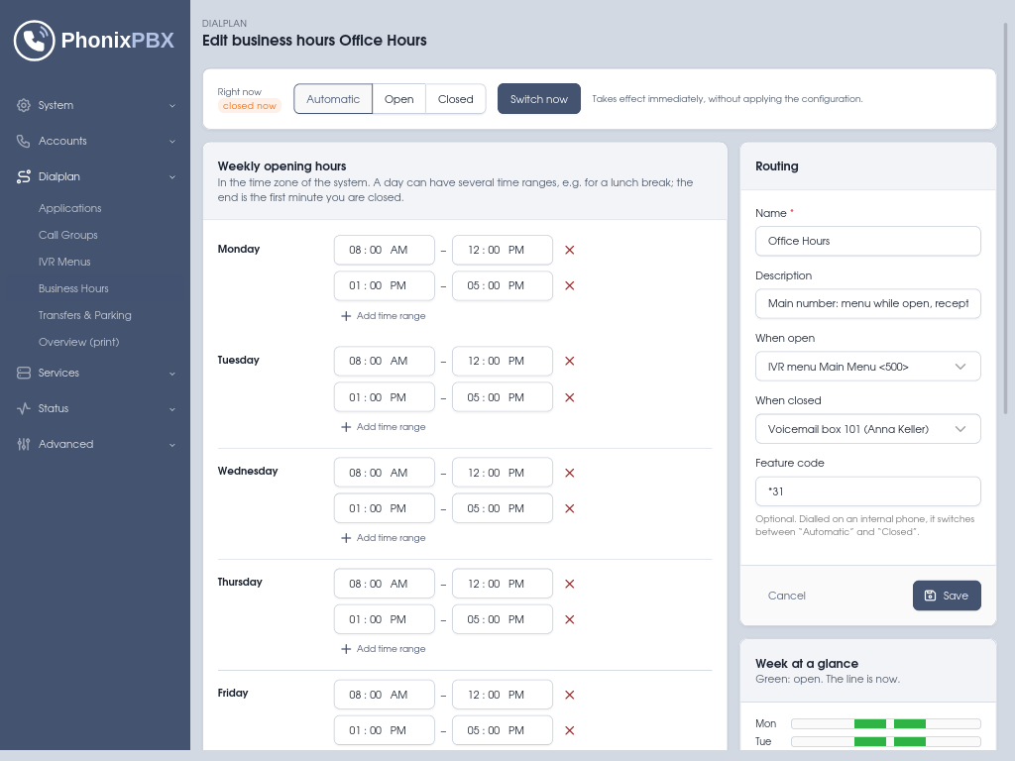Screen dimensions: 1015x761
Task: Select Automatic mode
Action: [x=333, y=99]
